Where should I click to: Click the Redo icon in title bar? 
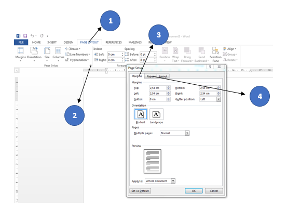42,36
